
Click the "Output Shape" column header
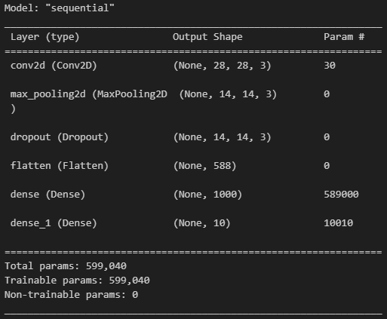pos(207,37)
